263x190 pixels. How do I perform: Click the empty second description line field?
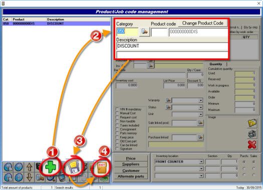(172, 54)
